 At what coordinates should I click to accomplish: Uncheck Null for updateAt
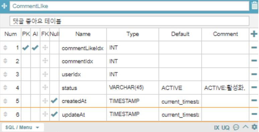(54, 114)
